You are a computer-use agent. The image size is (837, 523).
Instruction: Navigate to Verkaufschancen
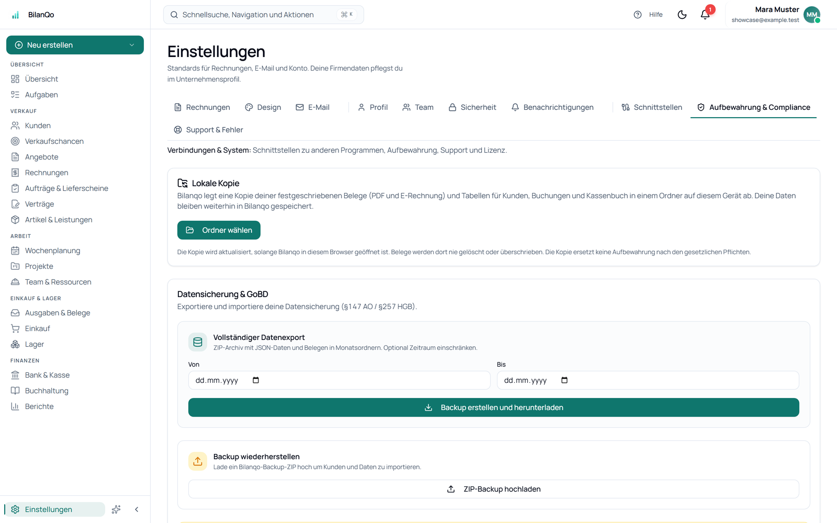click(x=75, y=141)
